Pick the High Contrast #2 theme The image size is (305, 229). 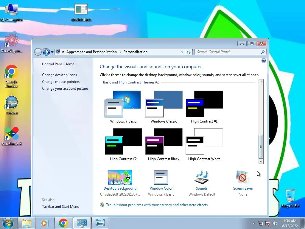[x=123, y=144]
